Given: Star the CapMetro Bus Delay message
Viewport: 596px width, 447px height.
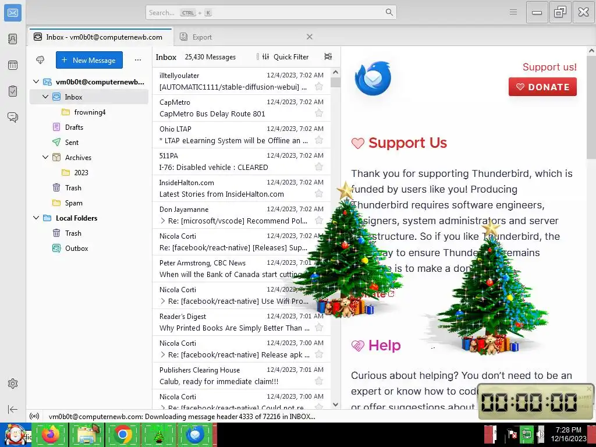Looking at the screenshot, I should click(x=319, y=113).
